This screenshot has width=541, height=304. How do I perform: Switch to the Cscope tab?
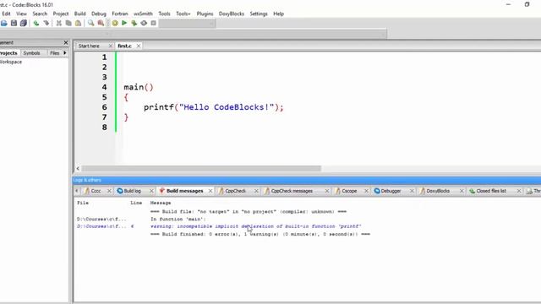tap(349, 191)
